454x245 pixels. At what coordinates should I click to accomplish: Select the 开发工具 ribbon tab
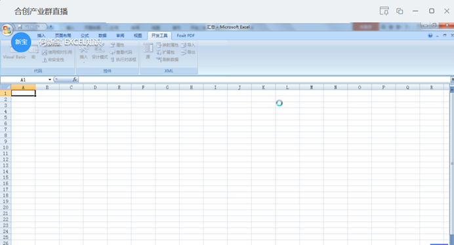(x=159, y=35)
